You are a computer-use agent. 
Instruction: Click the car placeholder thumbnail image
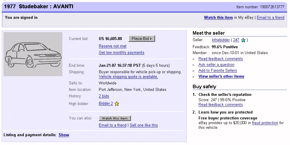(x=33, y=54)
